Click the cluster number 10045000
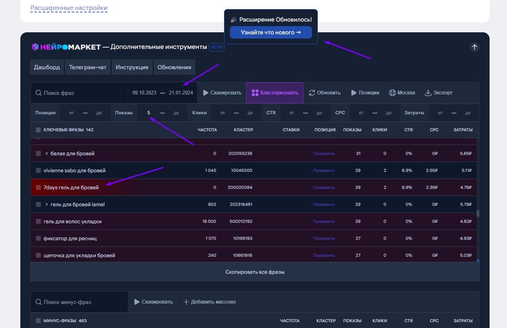This screenshot has width=507, height=328. click(241, 171)
